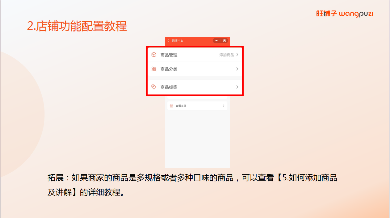Go back using the arrow beside 网店中心
This screenshot has width=390, height=218.
(x=168, y=40)
